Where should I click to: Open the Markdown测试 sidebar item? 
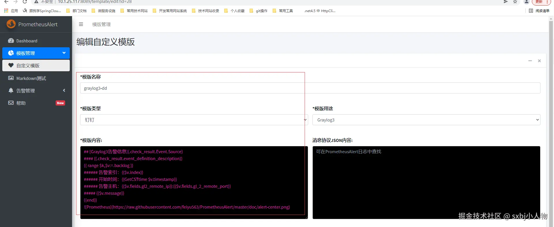point(36,78)
